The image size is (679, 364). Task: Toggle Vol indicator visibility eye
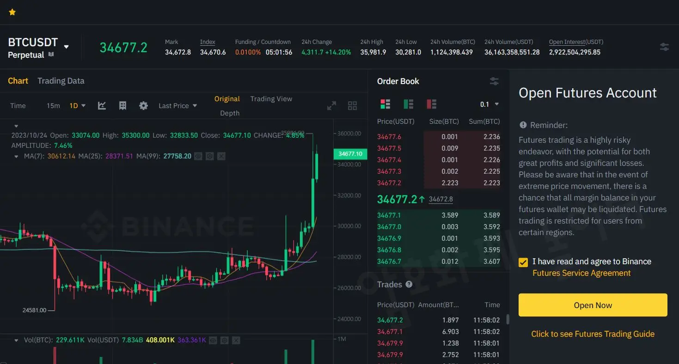213,340
